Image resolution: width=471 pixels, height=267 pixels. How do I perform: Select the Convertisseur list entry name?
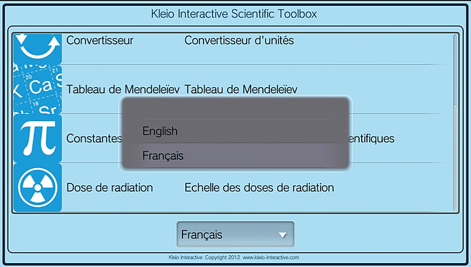(x=100, y=41)
